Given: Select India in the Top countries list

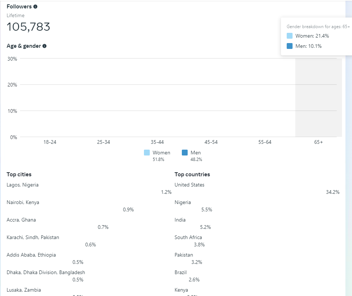Looking at the screenshot, I should click(x=180, y=220).
